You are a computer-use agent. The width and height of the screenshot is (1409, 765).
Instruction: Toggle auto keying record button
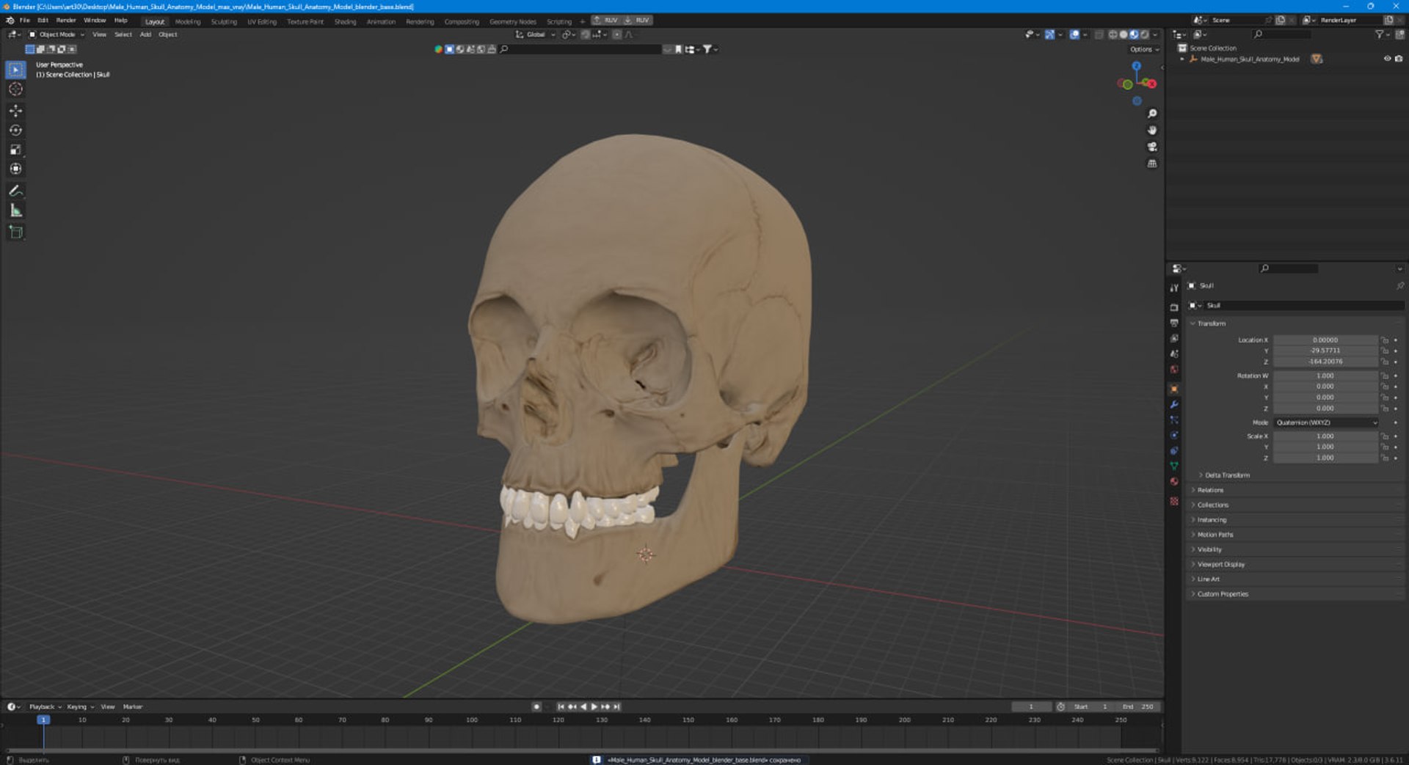[536, 707]
